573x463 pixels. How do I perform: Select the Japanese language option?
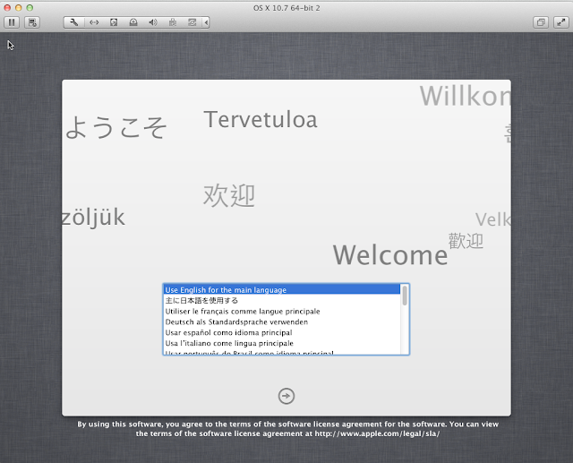point(281,300)
